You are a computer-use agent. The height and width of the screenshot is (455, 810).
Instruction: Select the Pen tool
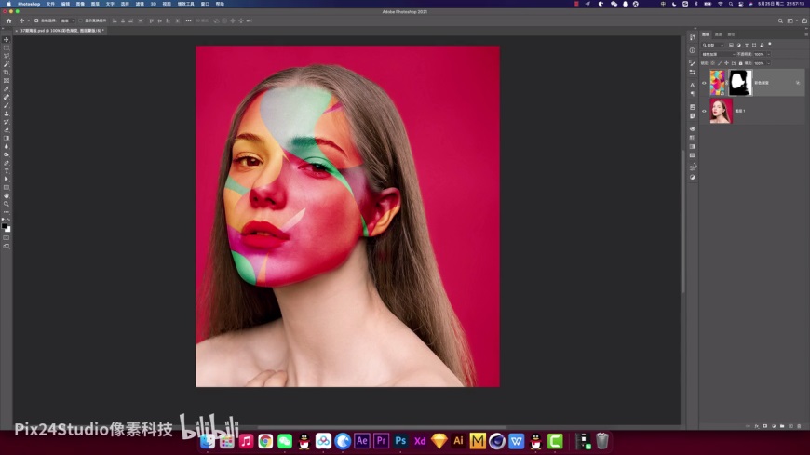coord(7,163)
